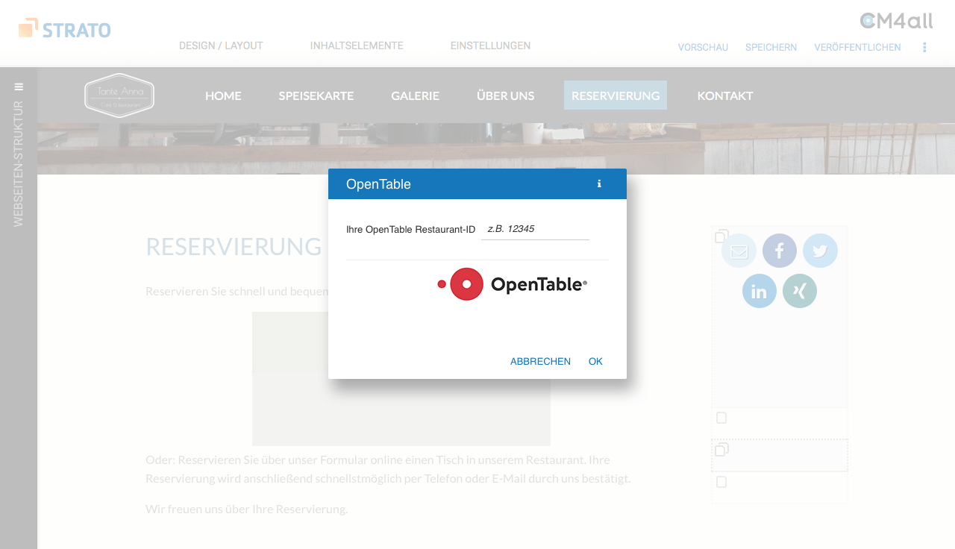
Task: Open the Einstellungen menu
Action: point(490,46)
